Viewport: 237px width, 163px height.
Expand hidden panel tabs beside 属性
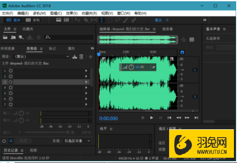tap(92, 48)
